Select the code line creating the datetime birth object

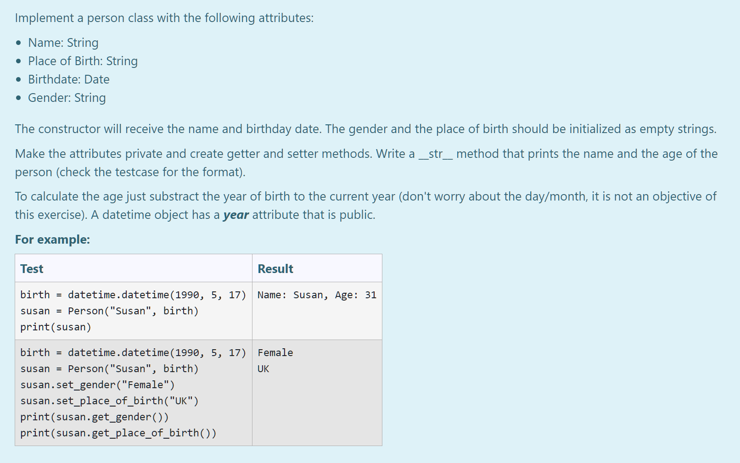(133, 295)
